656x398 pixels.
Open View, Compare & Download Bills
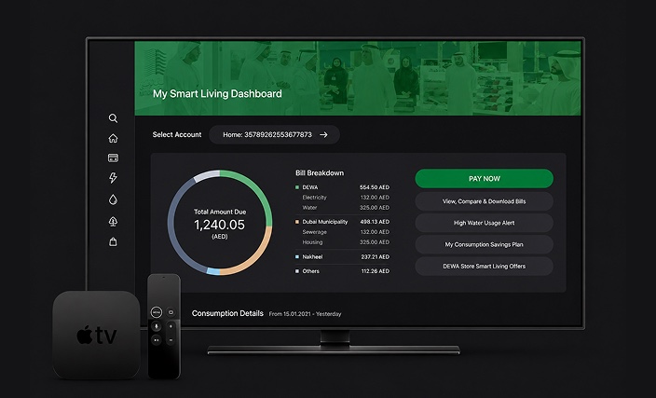pyautogui.click(x=484, y=201)
